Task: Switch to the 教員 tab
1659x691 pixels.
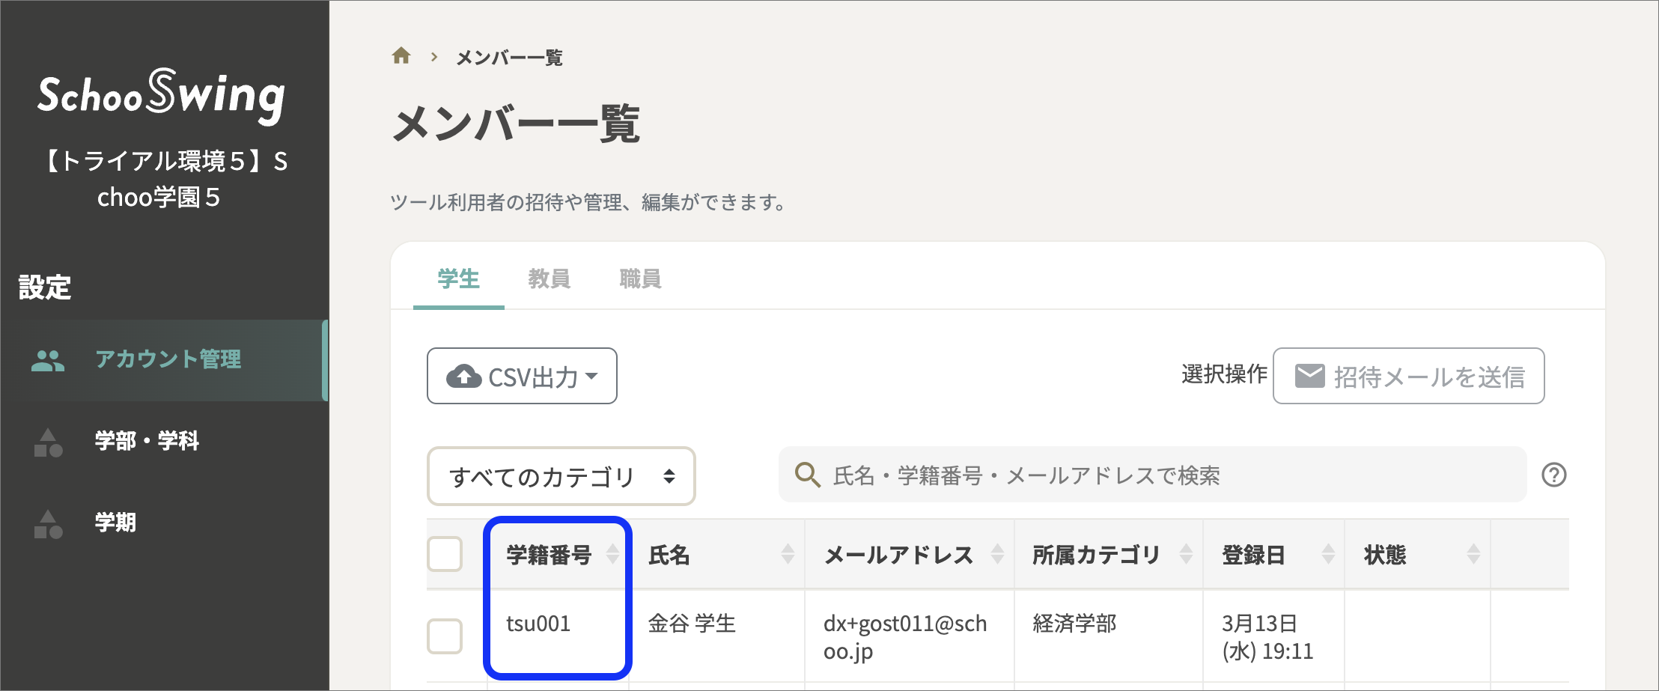Action: pos(549,278)
